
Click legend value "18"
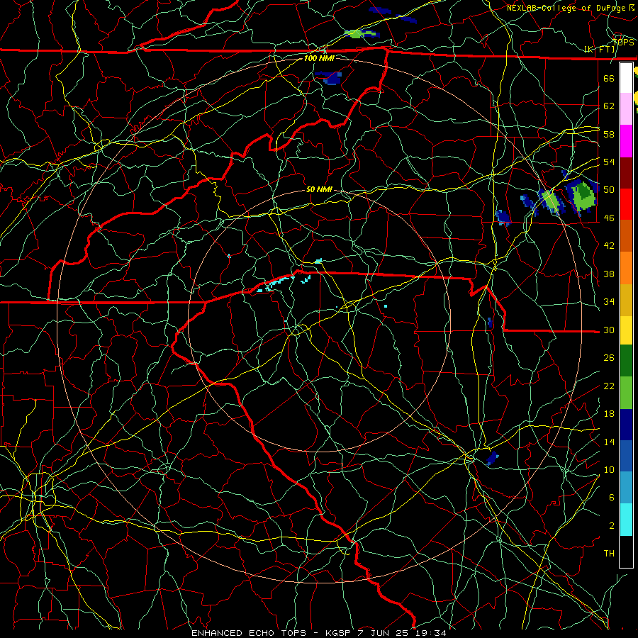click(609, 414)
